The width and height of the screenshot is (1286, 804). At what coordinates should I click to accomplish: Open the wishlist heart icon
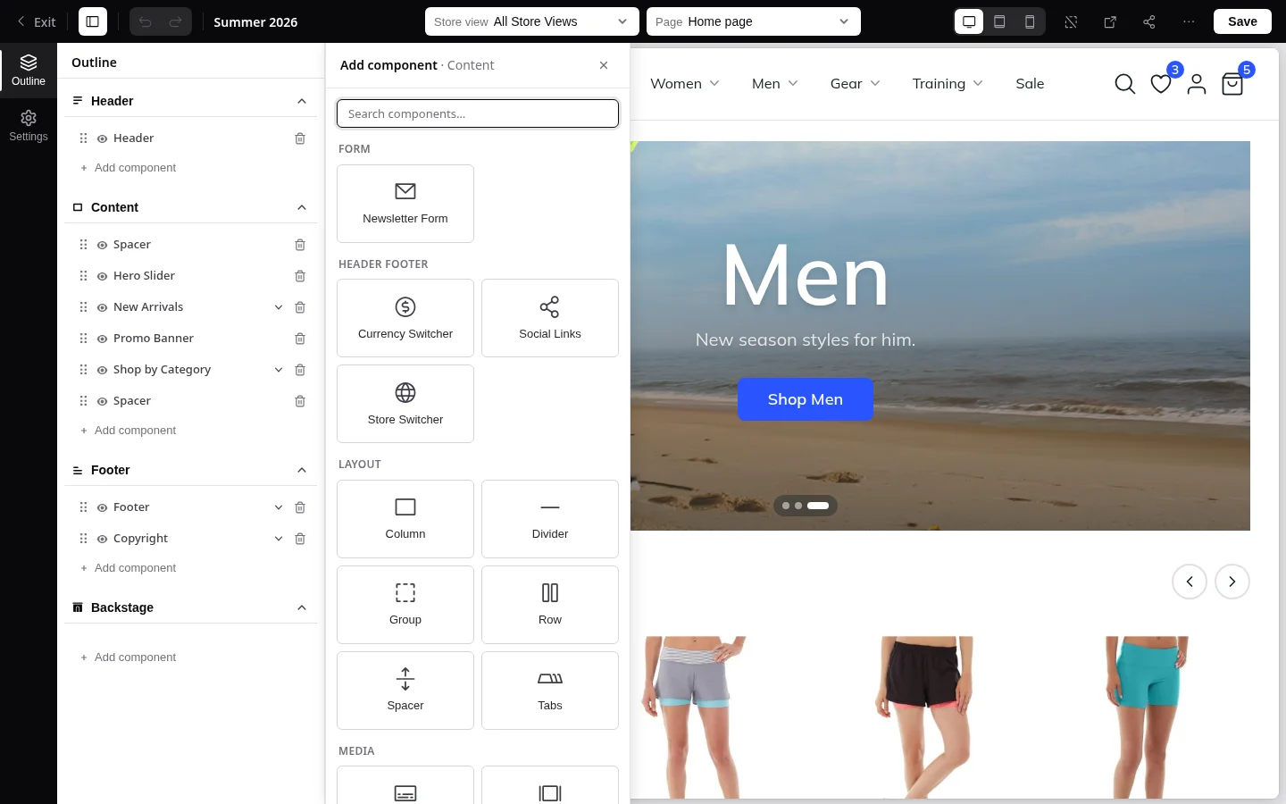(x=1161, y=84)
